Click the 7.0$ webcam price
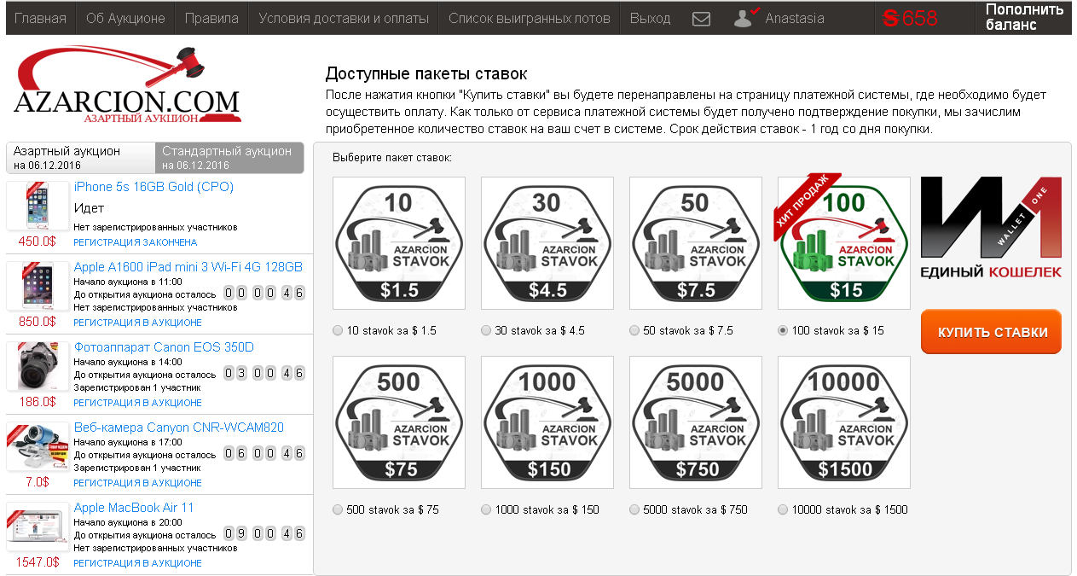 point(38,481)
